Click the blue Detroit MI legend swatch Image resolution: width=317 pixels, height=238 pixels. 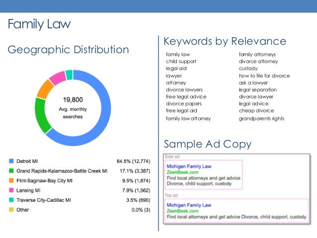tap(11, 161)
